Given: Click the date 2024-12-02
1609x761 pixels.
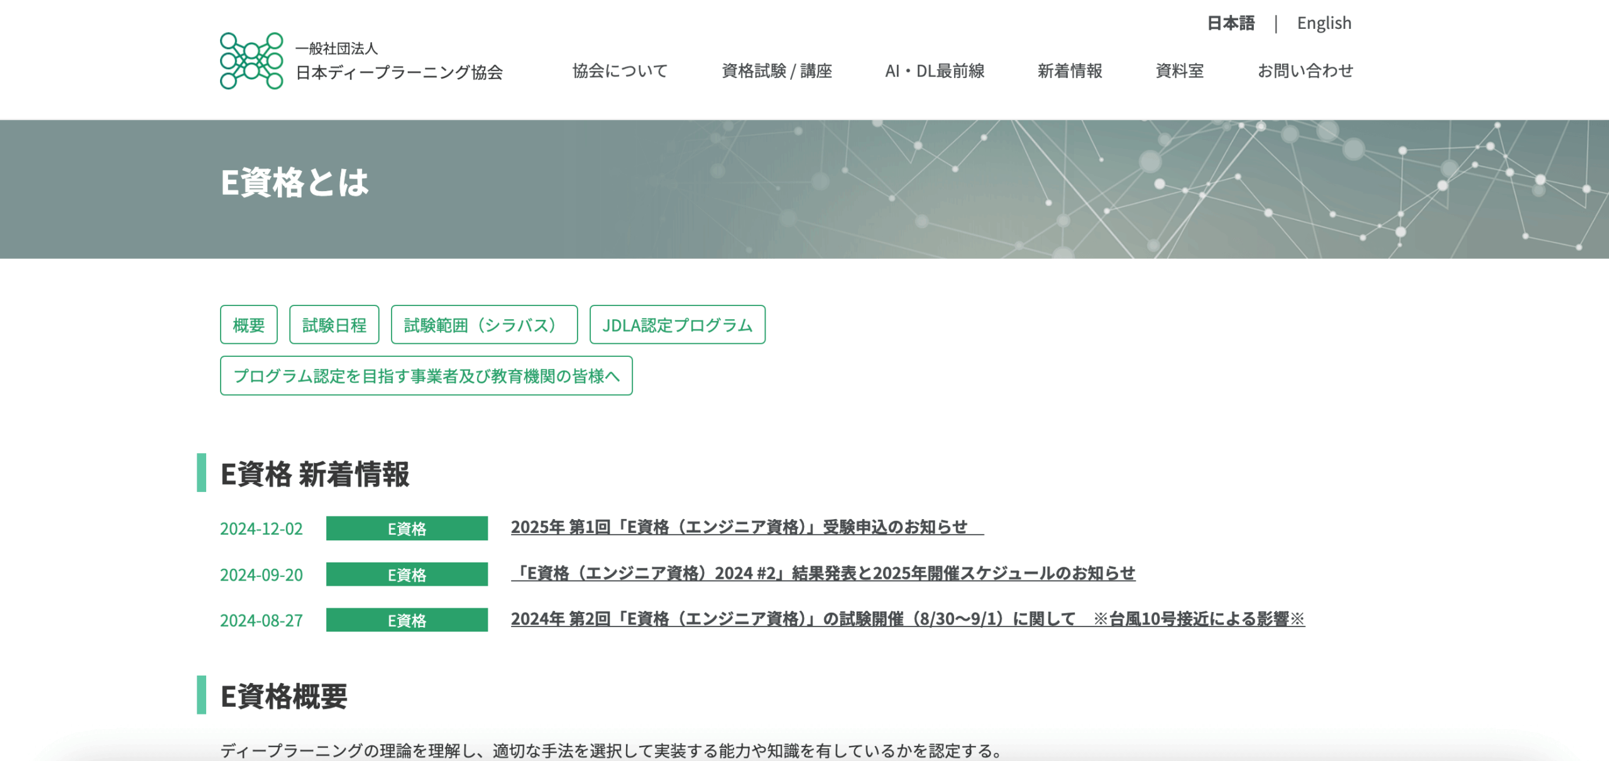Looking at the screenshot, I should click(261, 528).
